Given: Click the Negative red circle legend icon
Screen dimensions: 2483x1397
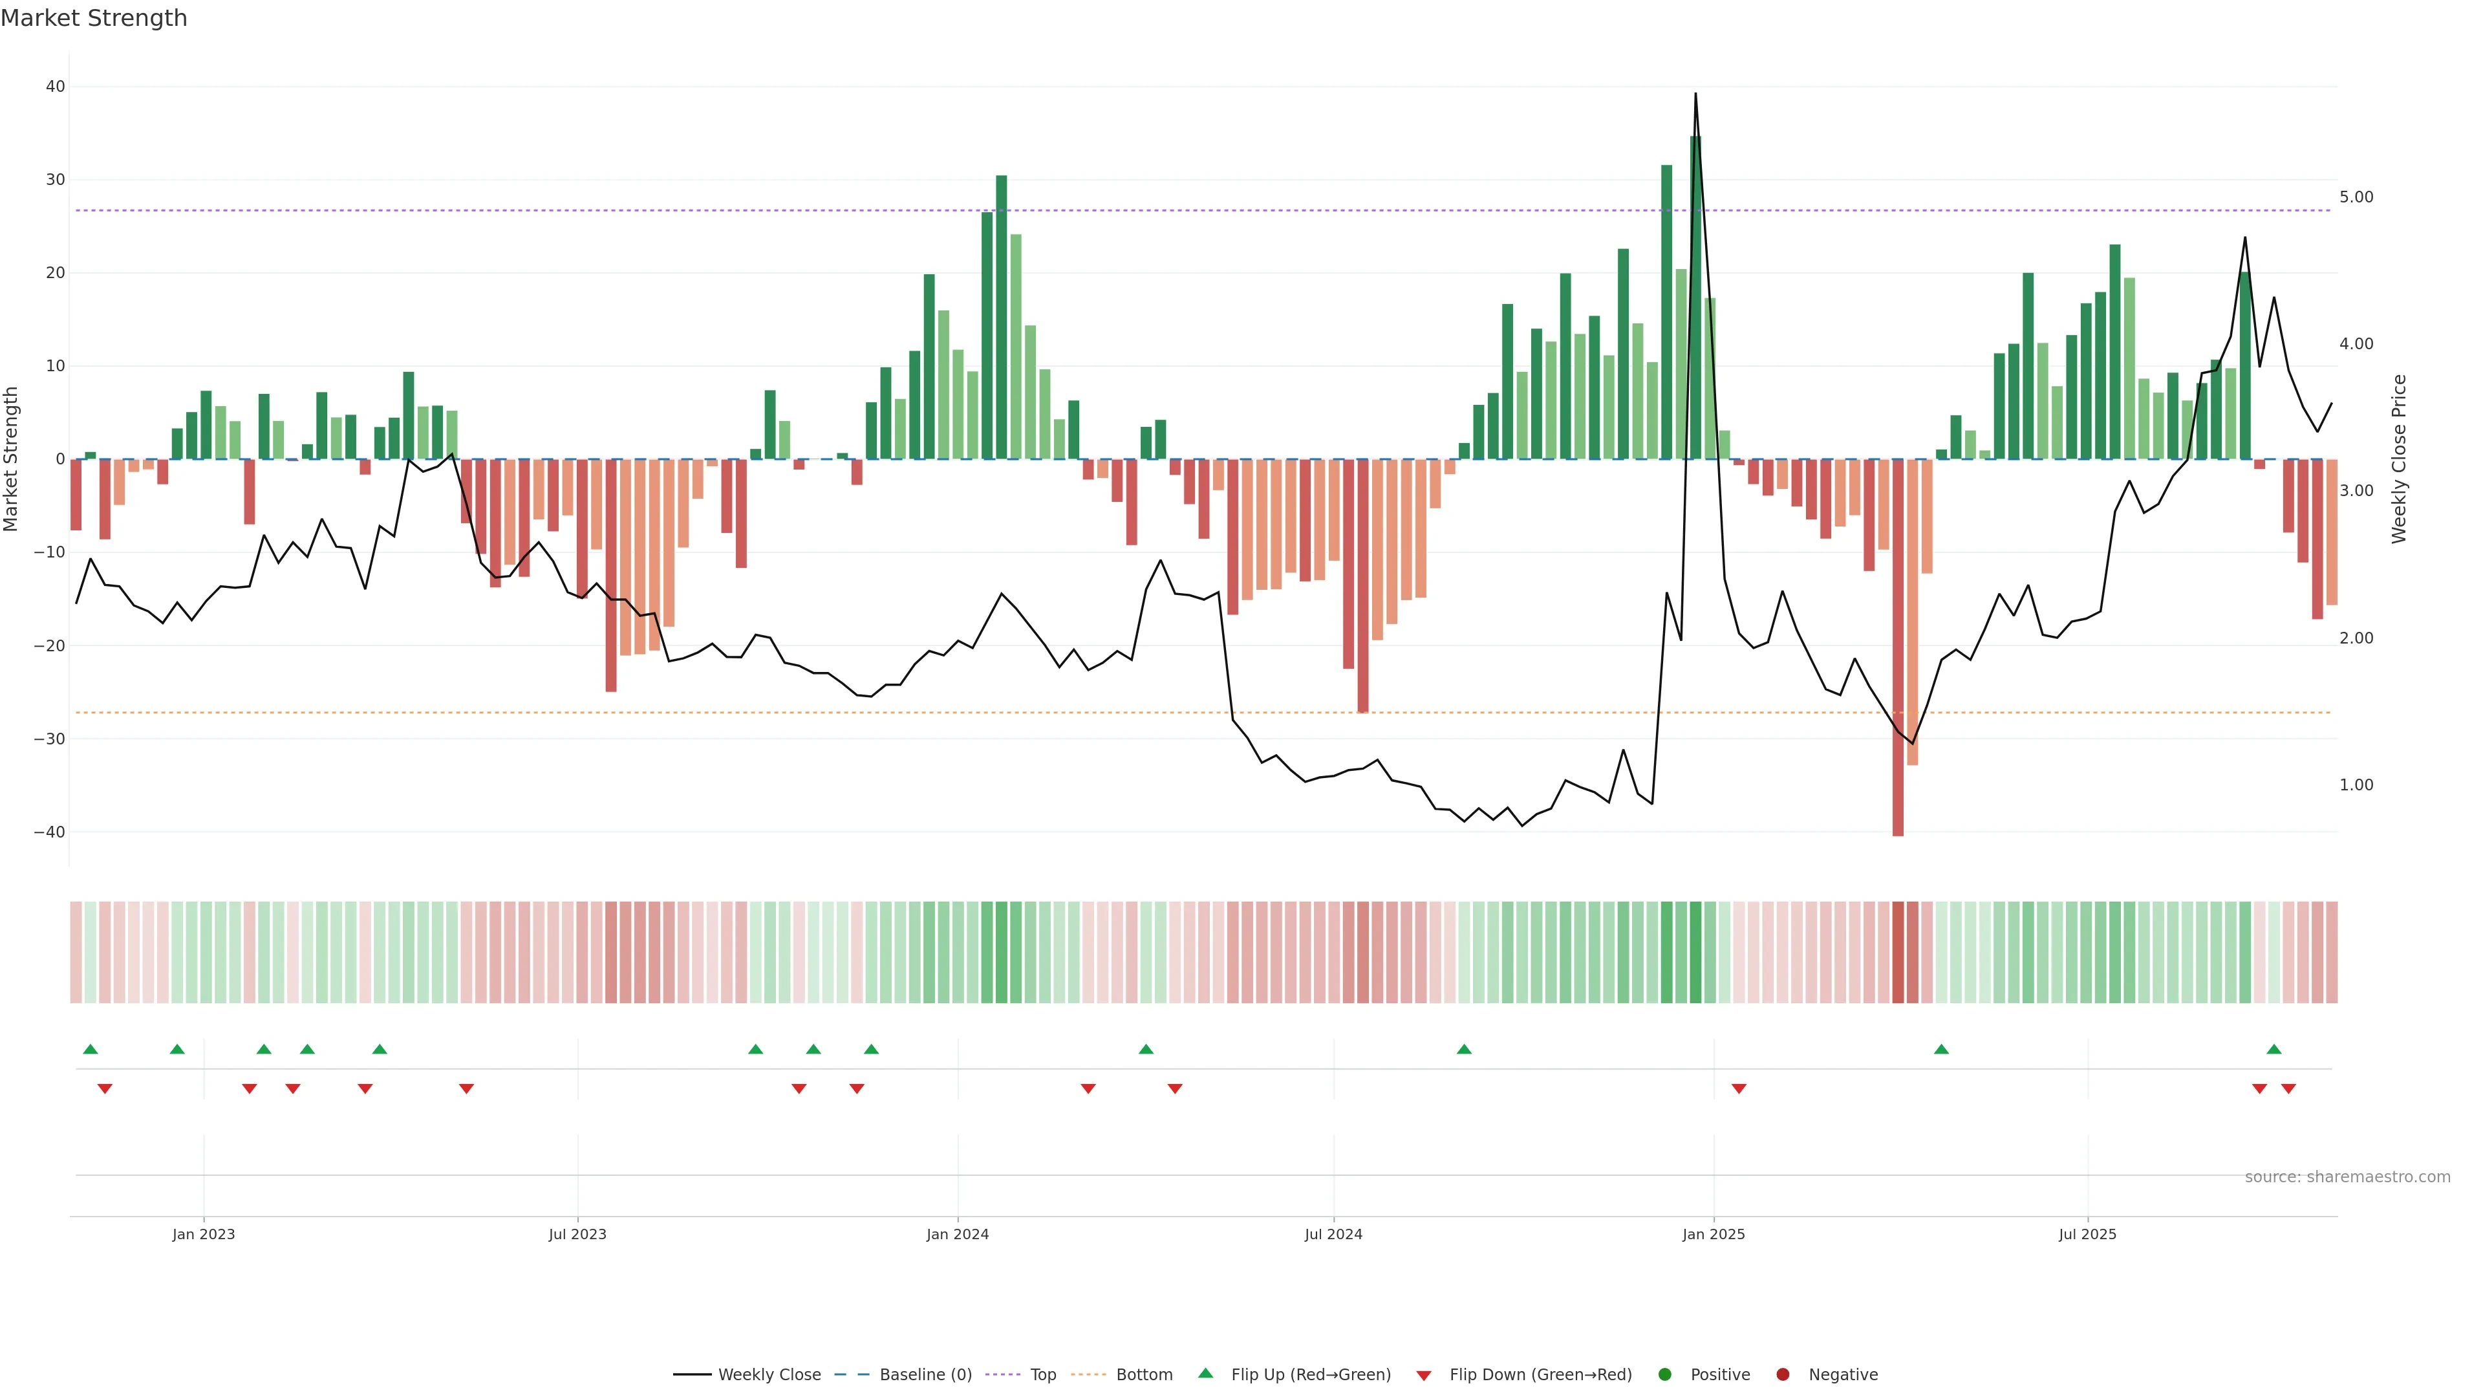Looking at the screenshot, I should point(1782,1375).
